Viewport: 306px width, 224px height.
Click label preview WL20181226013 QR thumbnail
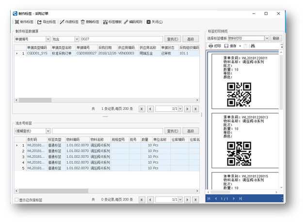(x=239, y=154)
